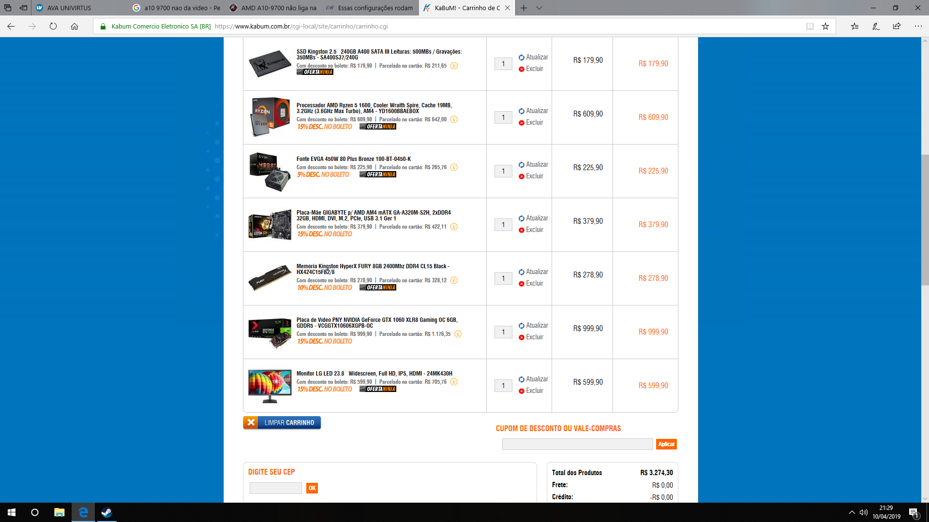The width and height of the screenshot is (929, 522).
Task: Focus the coupon code input field
Action: click(x=577, y=444)
